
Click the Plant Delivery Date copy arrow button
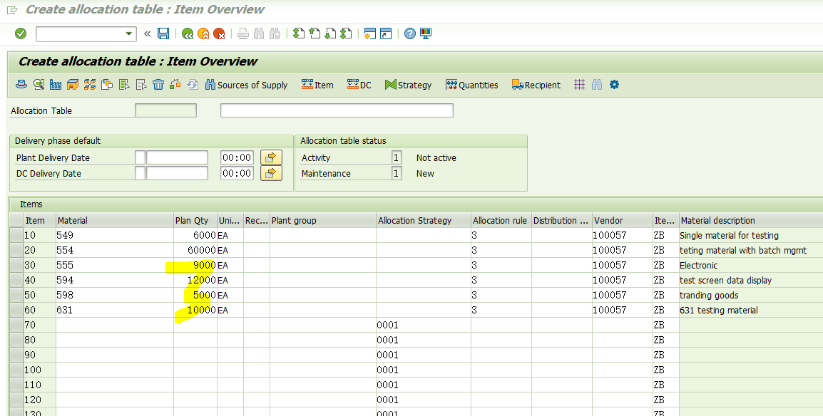(x=271, y=157)
